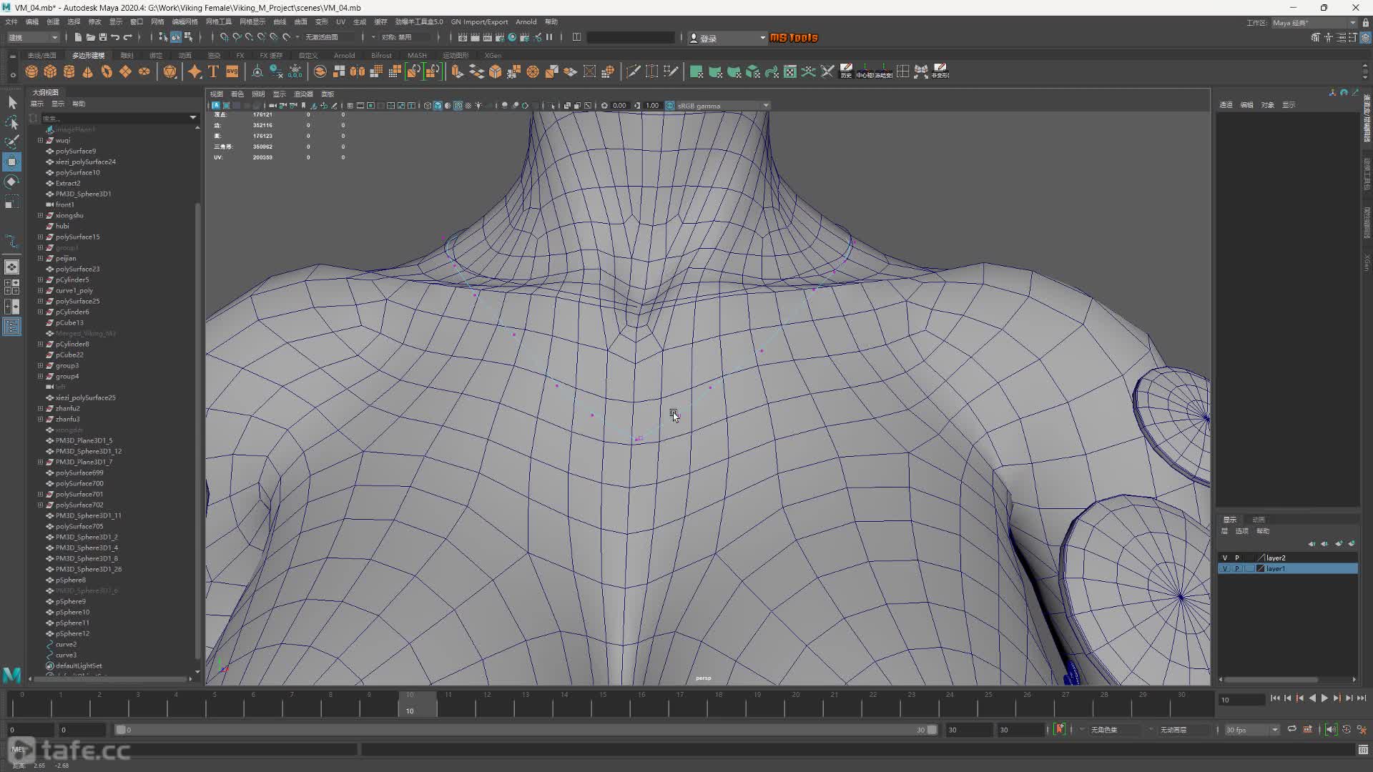This screenshot has height=772, width=1373.
Task: Expand the zhanfu2 node in outliner
Action: point(40,408)
